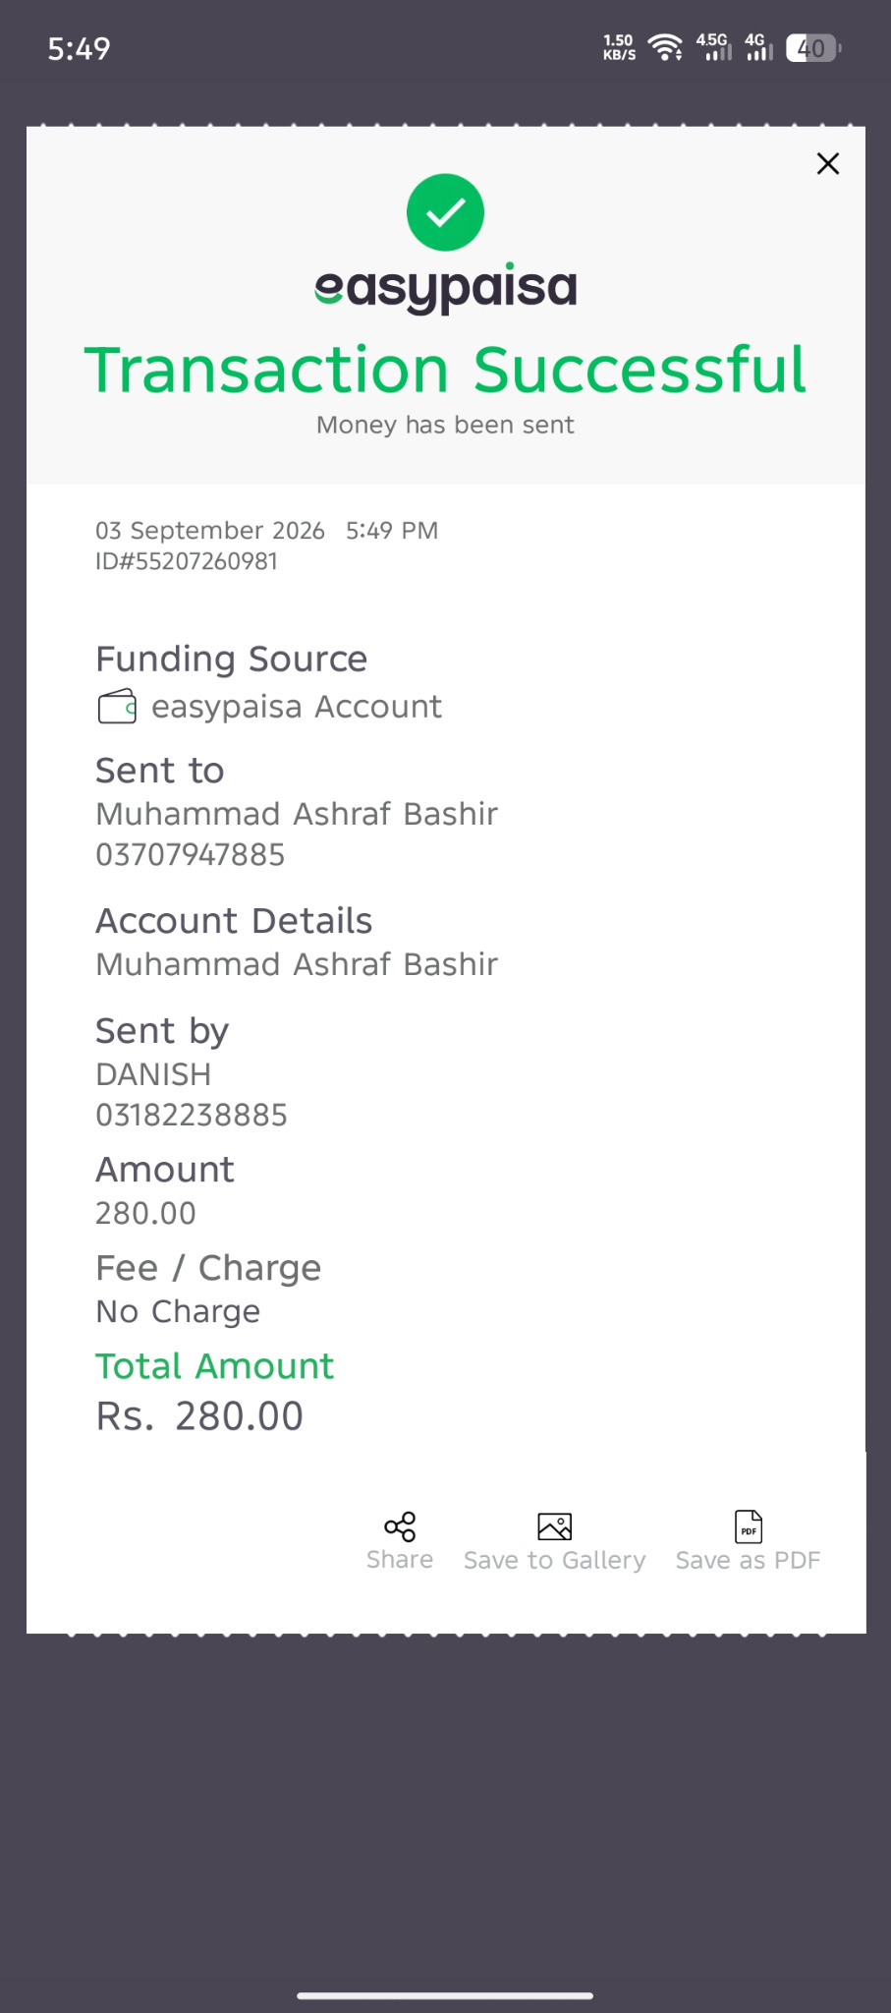The image size is (891, 2013).
Task: Tap the wallet icon beside easypaisa Account
Action: [117, 707]
